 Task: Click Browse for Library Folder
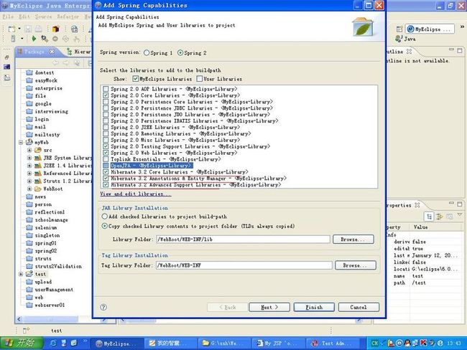tap(353, 240)
